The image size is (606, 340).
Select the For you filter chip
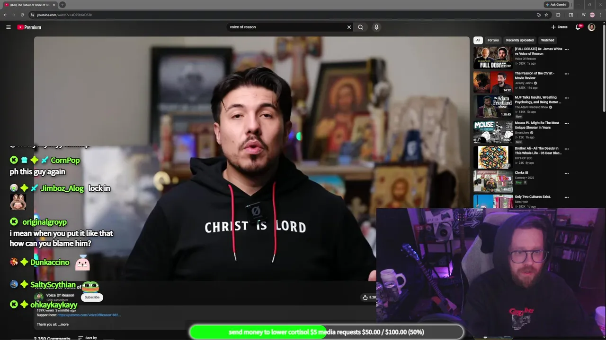pyautogui.click(x=493, y=40)
